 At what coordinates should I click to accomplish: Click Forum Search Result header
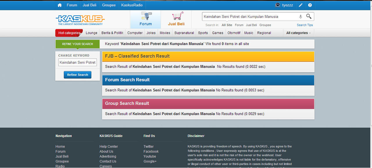pyautogui.click(x=208, y=80)
